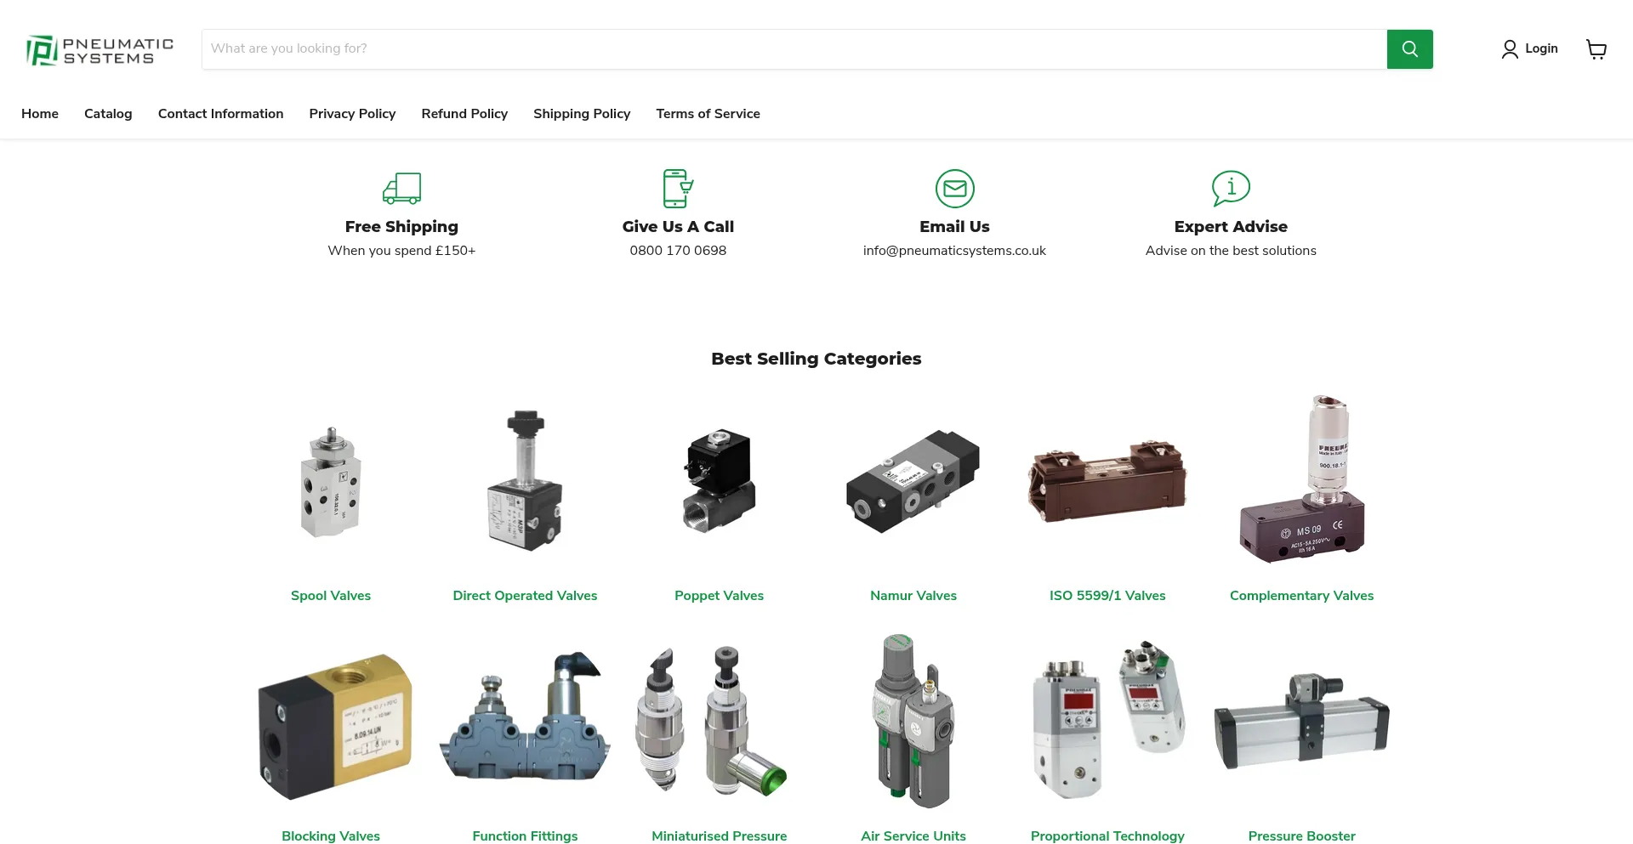Click the Email Us envelope icon
Image resolution: width=1633 pixels, height=844 pixels.
[954, 189]
